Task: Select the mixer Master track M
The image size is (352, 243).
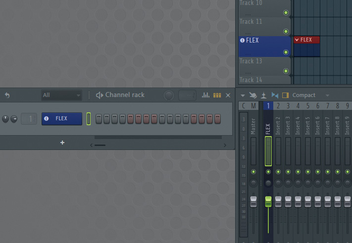Action: point(253,106)
